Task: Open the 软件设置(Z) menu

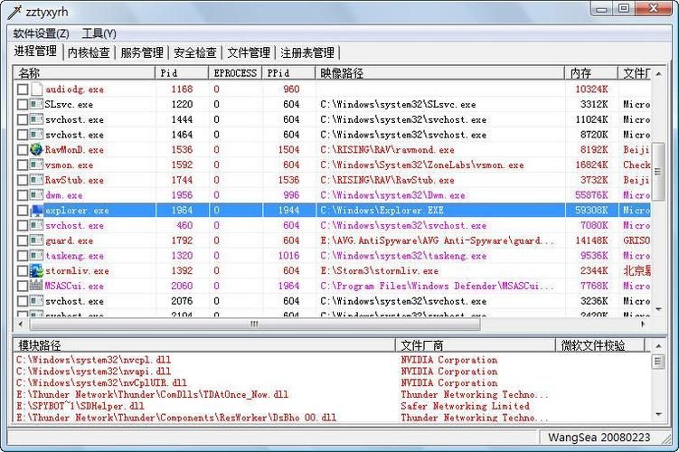Action: click(x=42, y=33)
